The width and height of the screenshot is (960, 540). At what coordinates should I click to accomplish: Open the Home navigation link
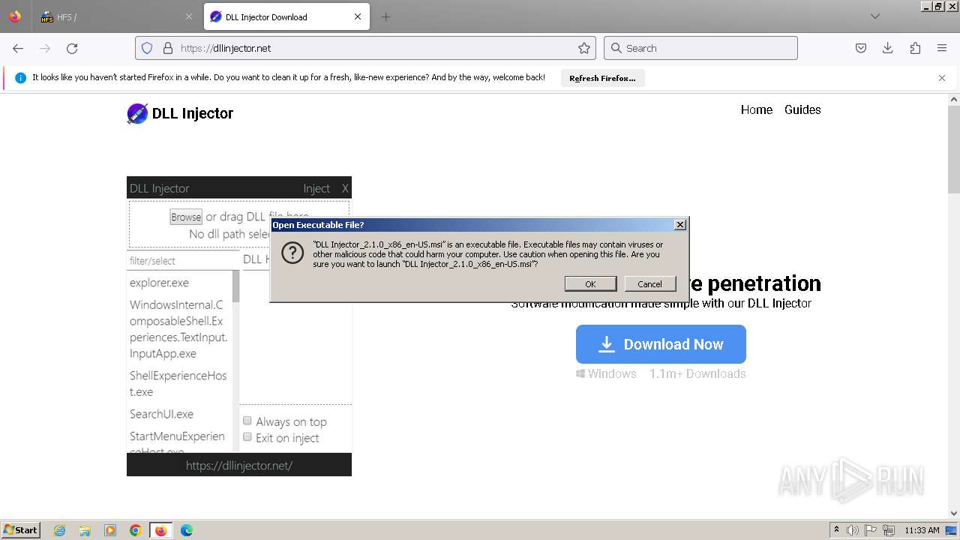[x=757, y=109]
